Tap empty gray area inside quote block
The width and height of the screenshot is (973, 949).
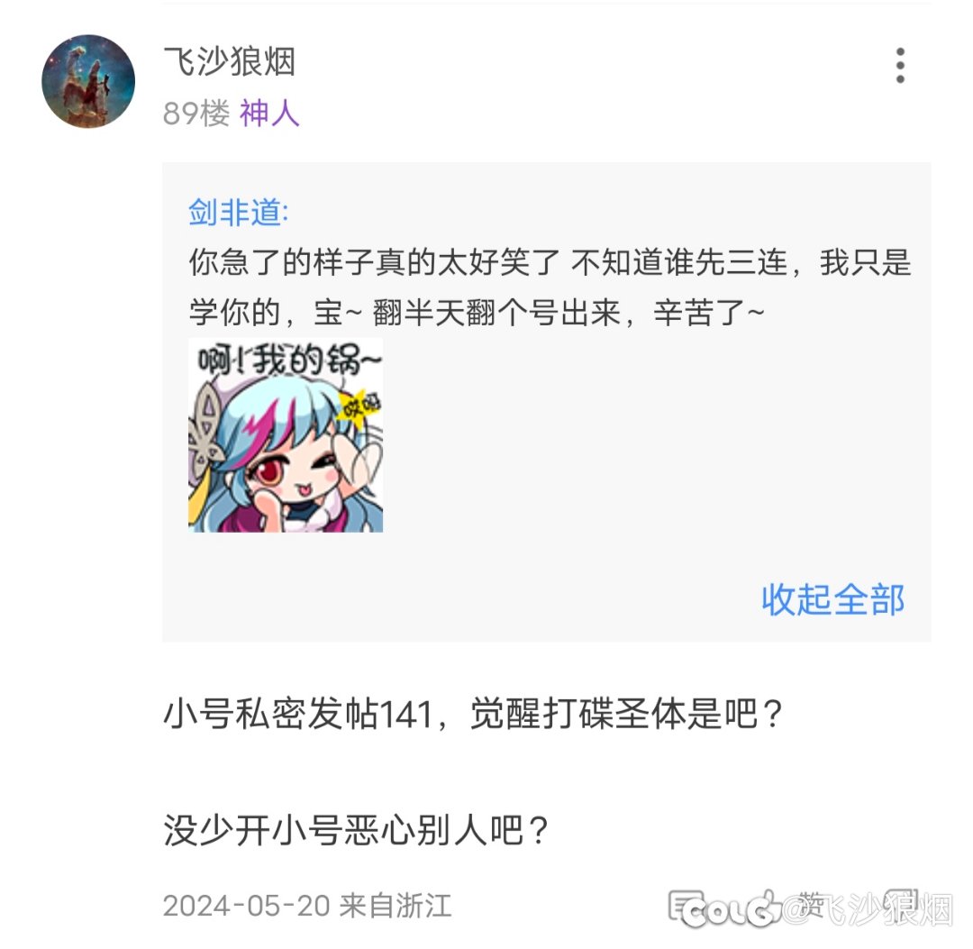tap(651, 447)
